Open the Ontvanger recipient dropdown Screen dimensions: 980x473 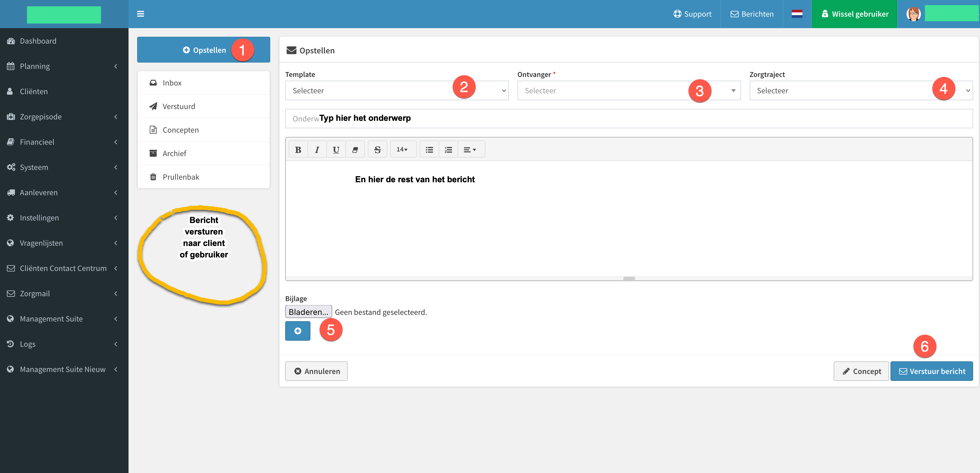[629, 91]
